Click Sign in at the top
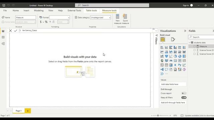Image resolution: width=214 pixels, height=120 pixels. [186, 5]
